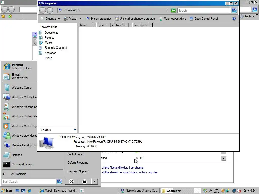Open Help and Support from Start menu
Image resolution: width=259 pixels, height=194 pixels.
78,171
